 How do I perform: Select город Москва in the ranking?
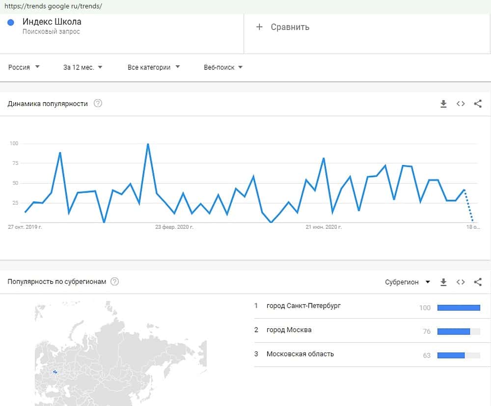tap(289, 330)
